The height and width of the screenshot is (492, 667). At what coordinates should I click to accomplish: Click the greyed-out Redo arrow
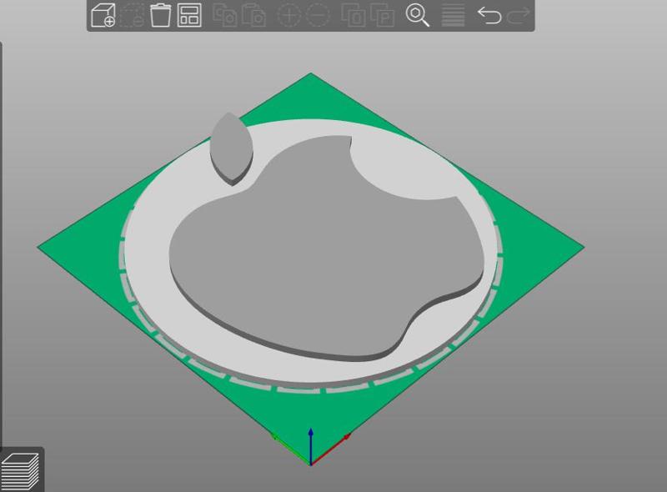(x=519, y=15)
